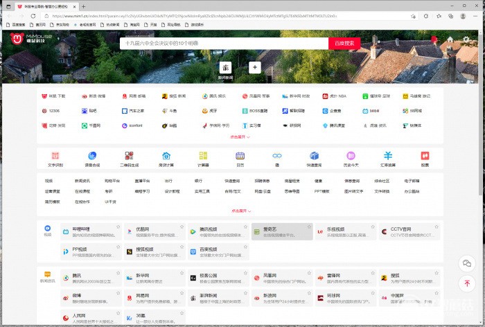Open the 爱奇艺 video site card

coord(282,231)
